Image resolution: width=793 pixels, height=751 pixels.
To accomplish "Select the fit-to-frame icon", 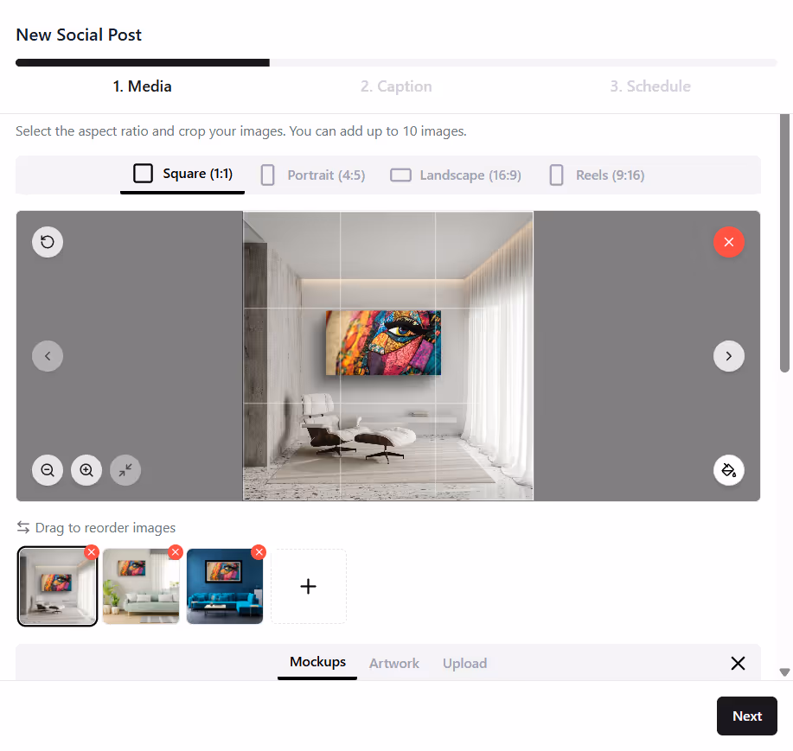I will tap(125, 470).
